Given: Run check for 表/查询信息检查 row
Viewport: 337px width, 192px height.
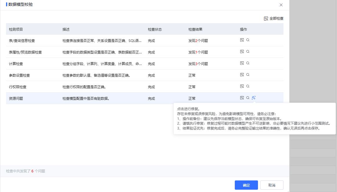Looking at the screenshot, I should [x=242, y=40].
